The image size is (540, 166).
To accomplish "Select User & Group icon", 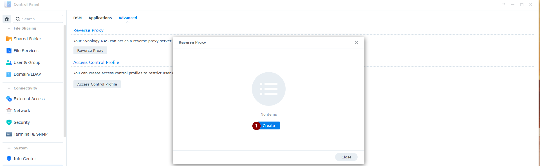I will (9, 62).
